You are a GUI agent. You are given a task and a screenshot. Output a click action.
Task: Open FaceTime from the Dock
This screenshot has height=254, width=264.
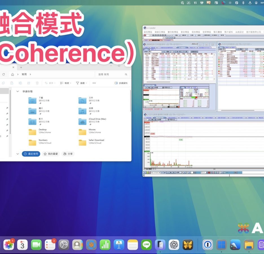click(x=36, y=244)
